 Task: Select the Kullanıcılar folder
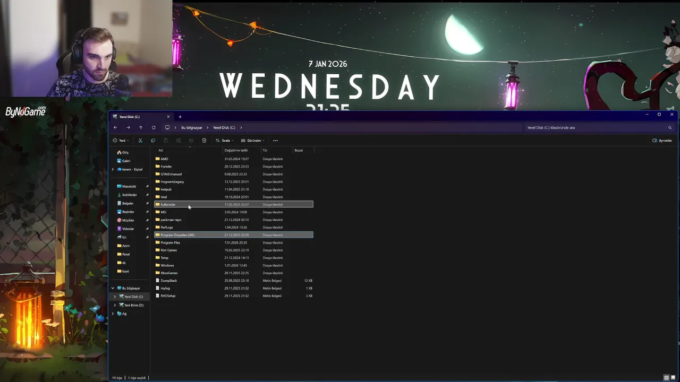tap(234, 204)
